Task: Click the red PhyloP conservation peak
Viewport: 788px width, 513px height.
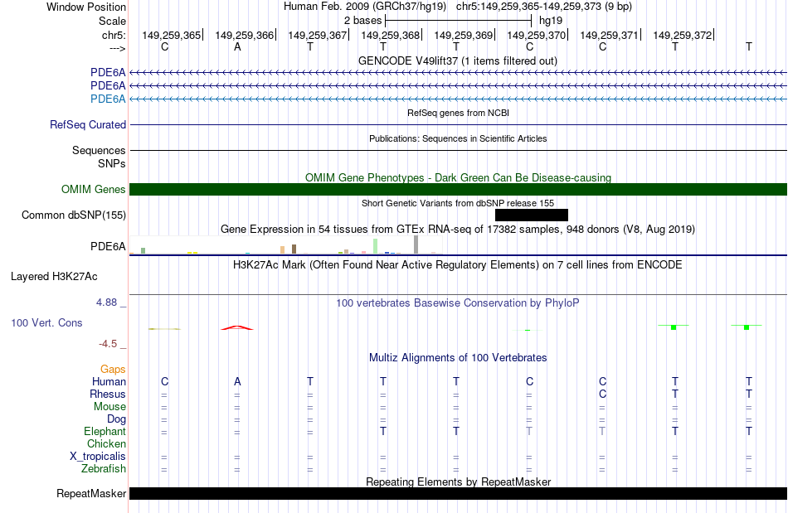Action: [x=237, y=328]
